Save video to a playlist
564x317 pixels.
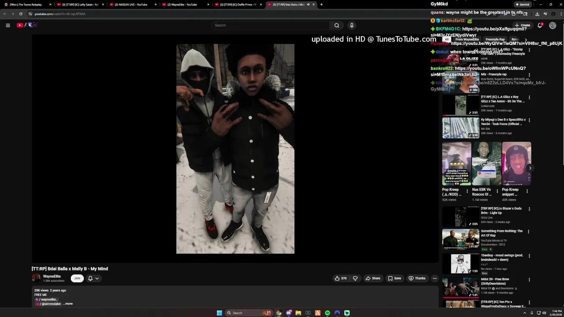click(x=394, y=278)
